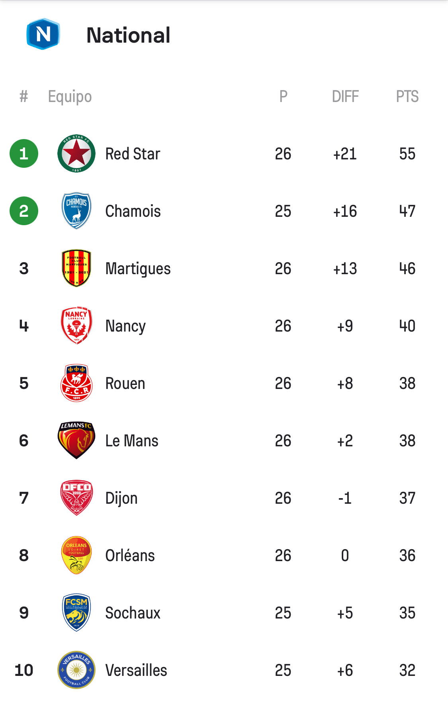Tap the National league logo icon

[43, 34]
